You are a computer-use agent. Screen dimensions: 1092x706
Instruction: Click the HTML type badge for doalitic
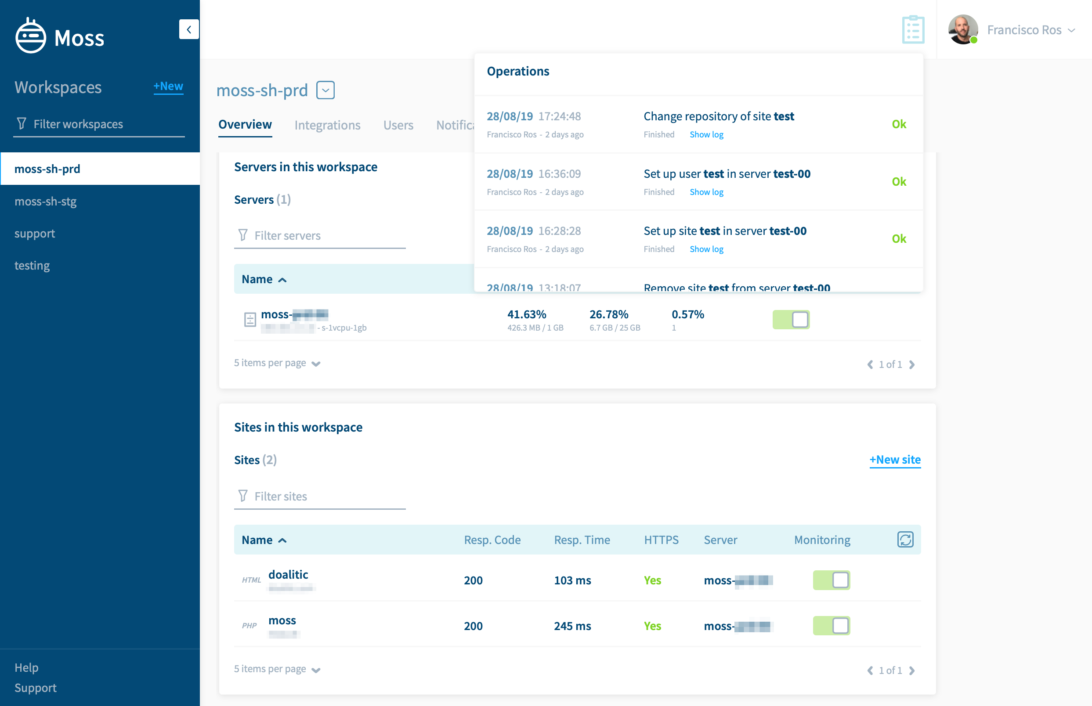click(x=251, y=580)
